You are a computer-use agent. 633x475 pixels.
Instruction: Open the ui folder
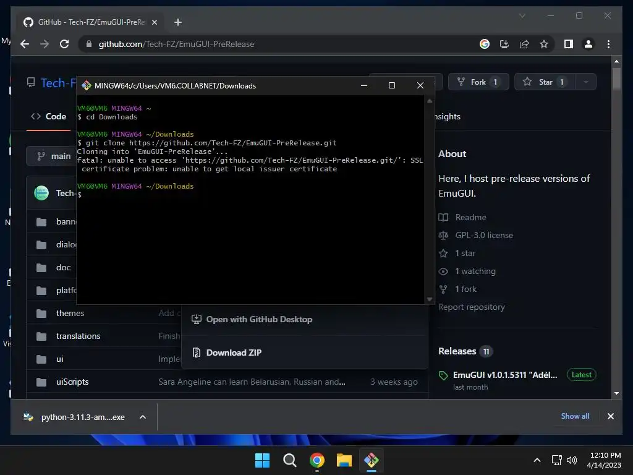[x=60, y=359]
